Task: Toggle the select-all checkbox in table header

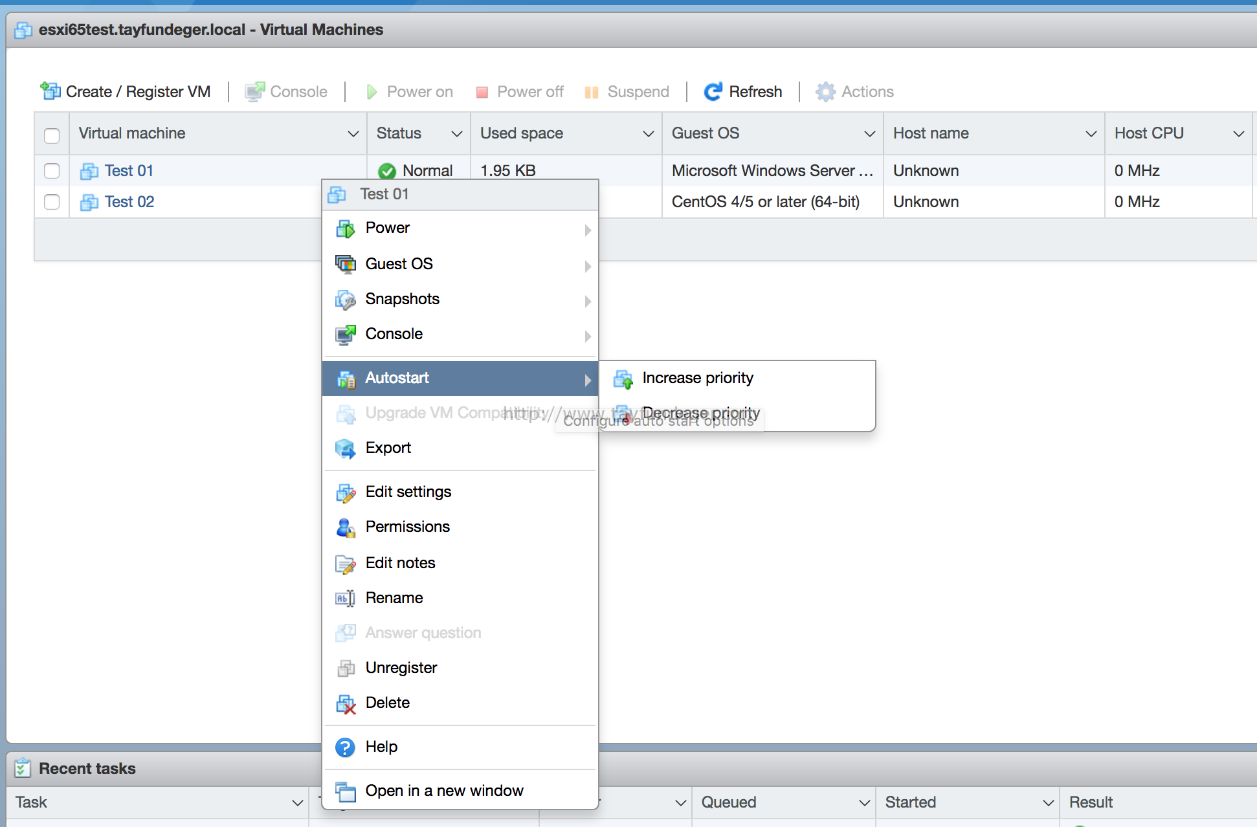Action: tap(52, 135)
